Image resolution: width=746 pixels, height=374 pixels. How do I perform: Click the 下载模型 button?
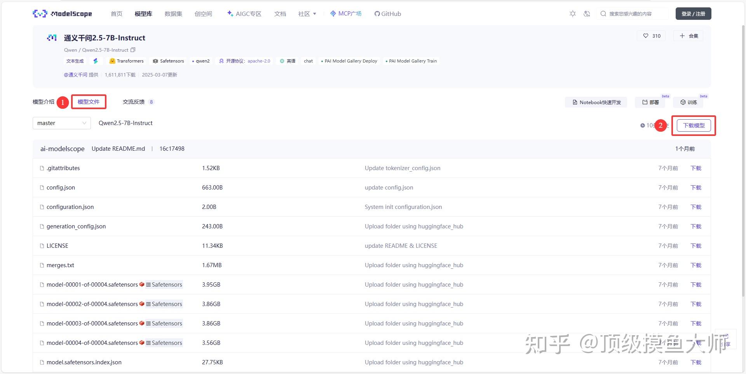click(x=694, y=125)
